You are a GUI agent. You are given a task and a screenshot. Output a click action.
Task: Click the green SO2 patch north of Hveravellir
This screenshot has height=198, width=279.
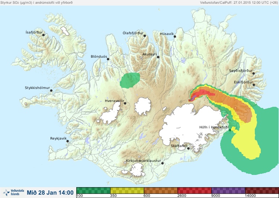coord(130,80)
